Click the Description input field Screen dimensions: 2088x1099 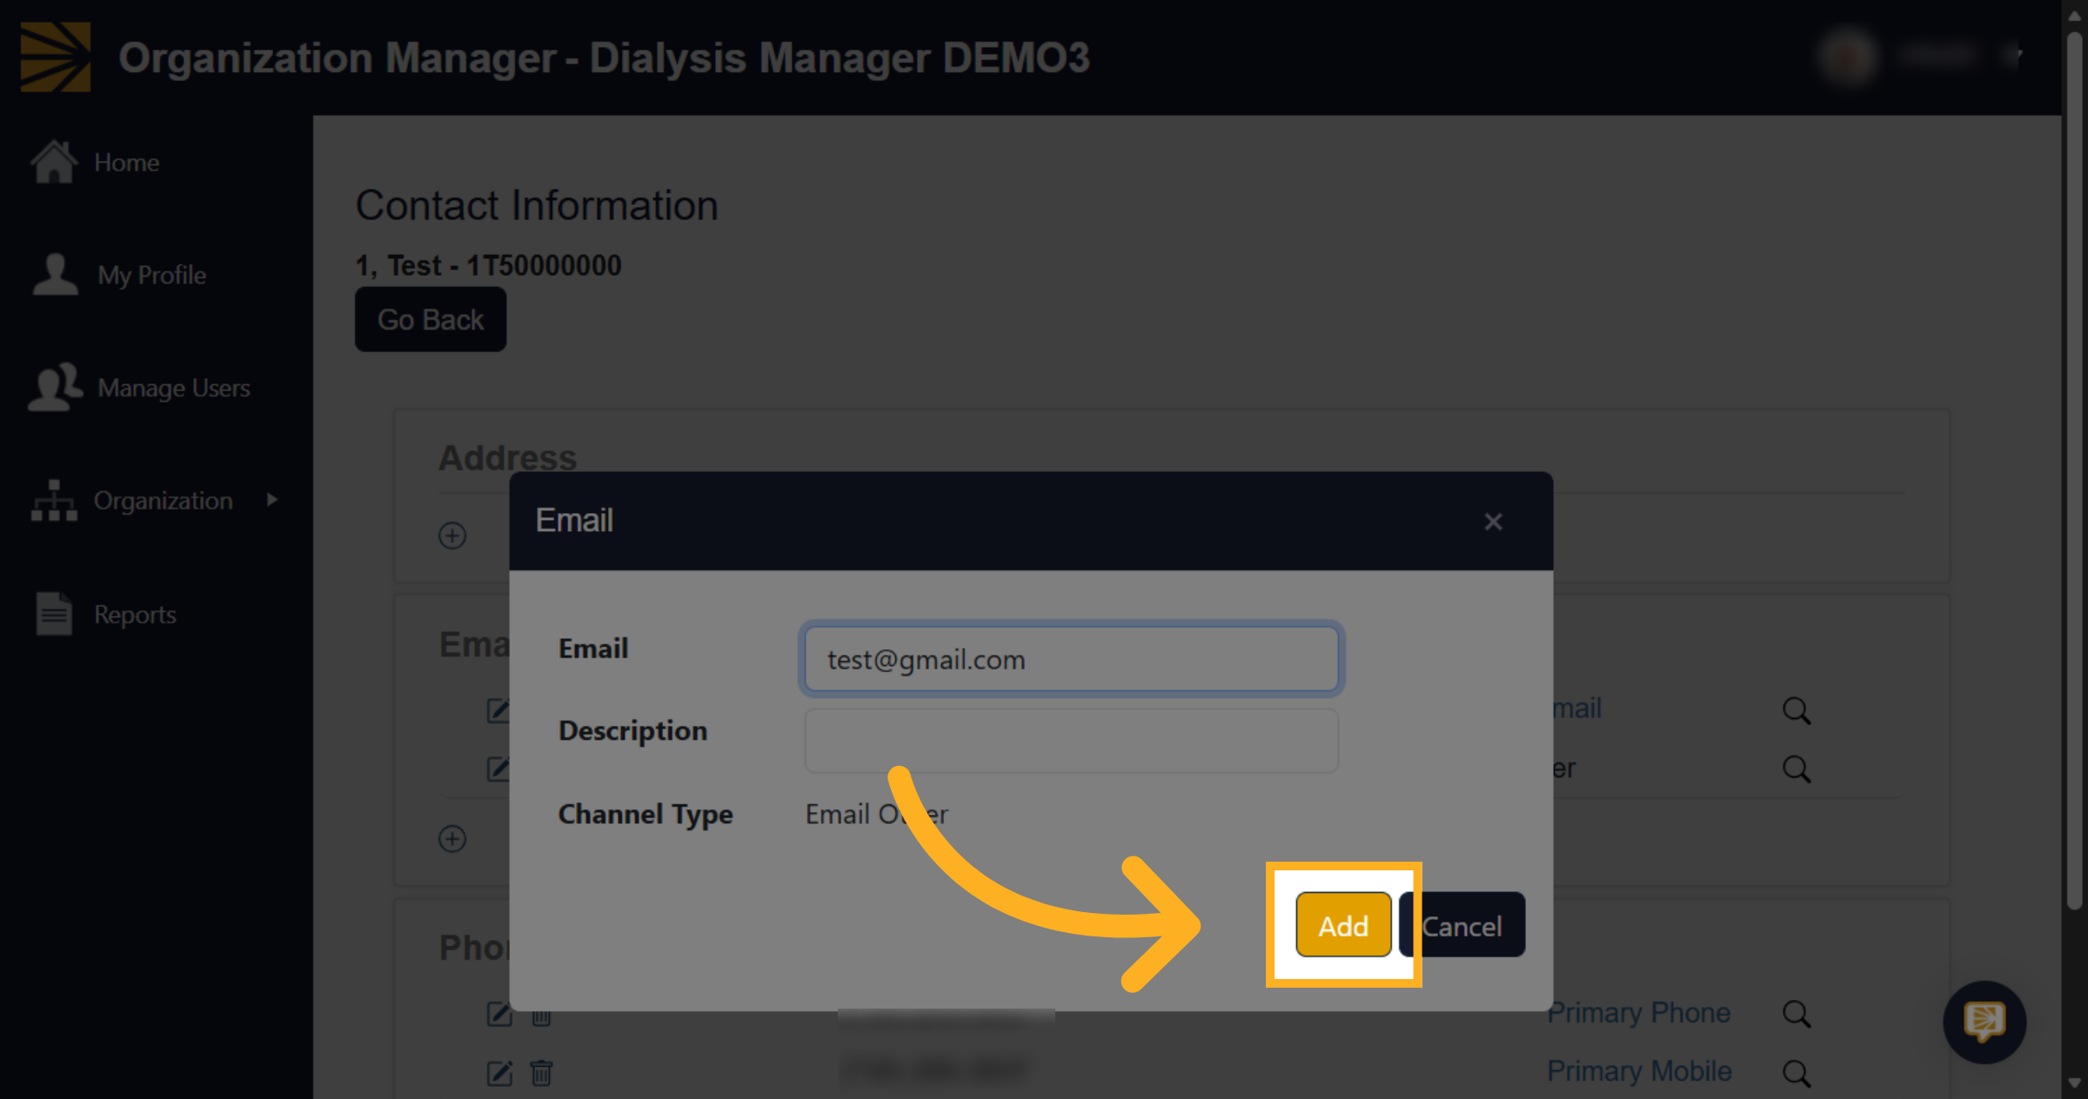coord(1071,741)
